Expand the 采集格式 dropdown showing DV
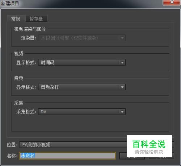181x166 pixels. tap(82, 112)
